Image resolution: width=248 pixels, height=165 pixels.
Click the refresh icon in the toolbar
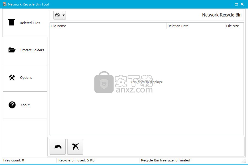point(57,15)
